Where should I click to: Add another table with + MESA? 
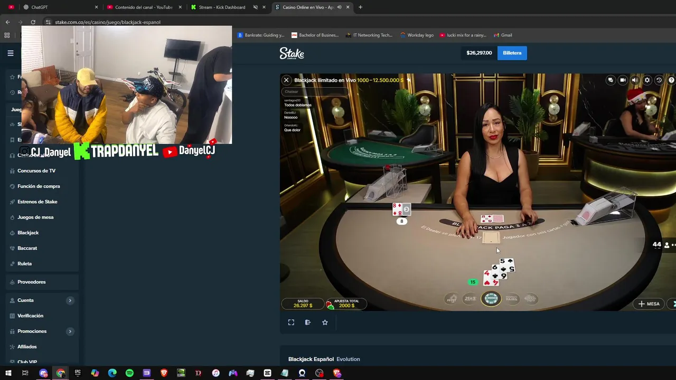[649, 304]
